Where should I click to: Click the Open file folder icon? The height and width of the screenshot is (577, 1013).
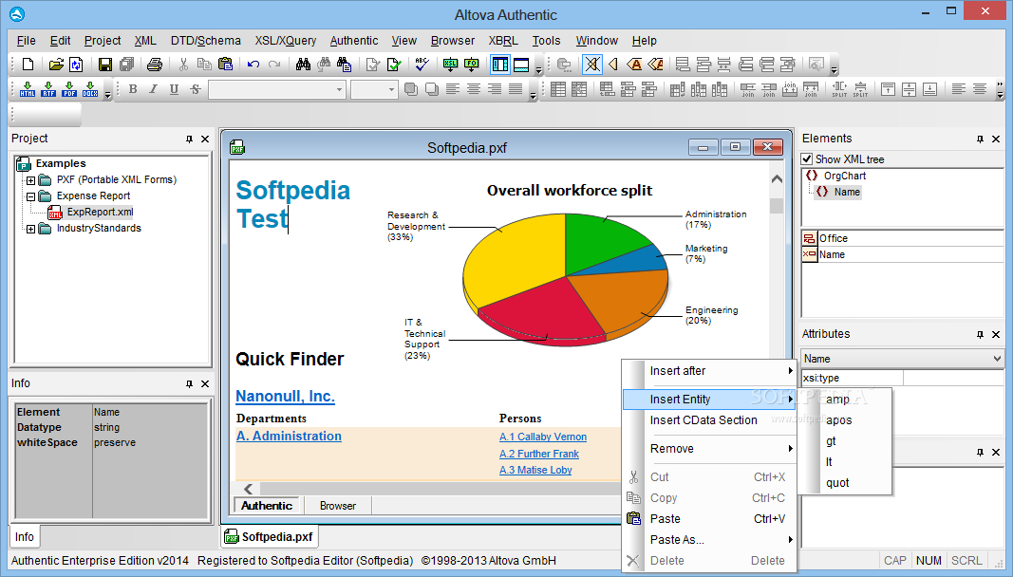pos(56,64)
